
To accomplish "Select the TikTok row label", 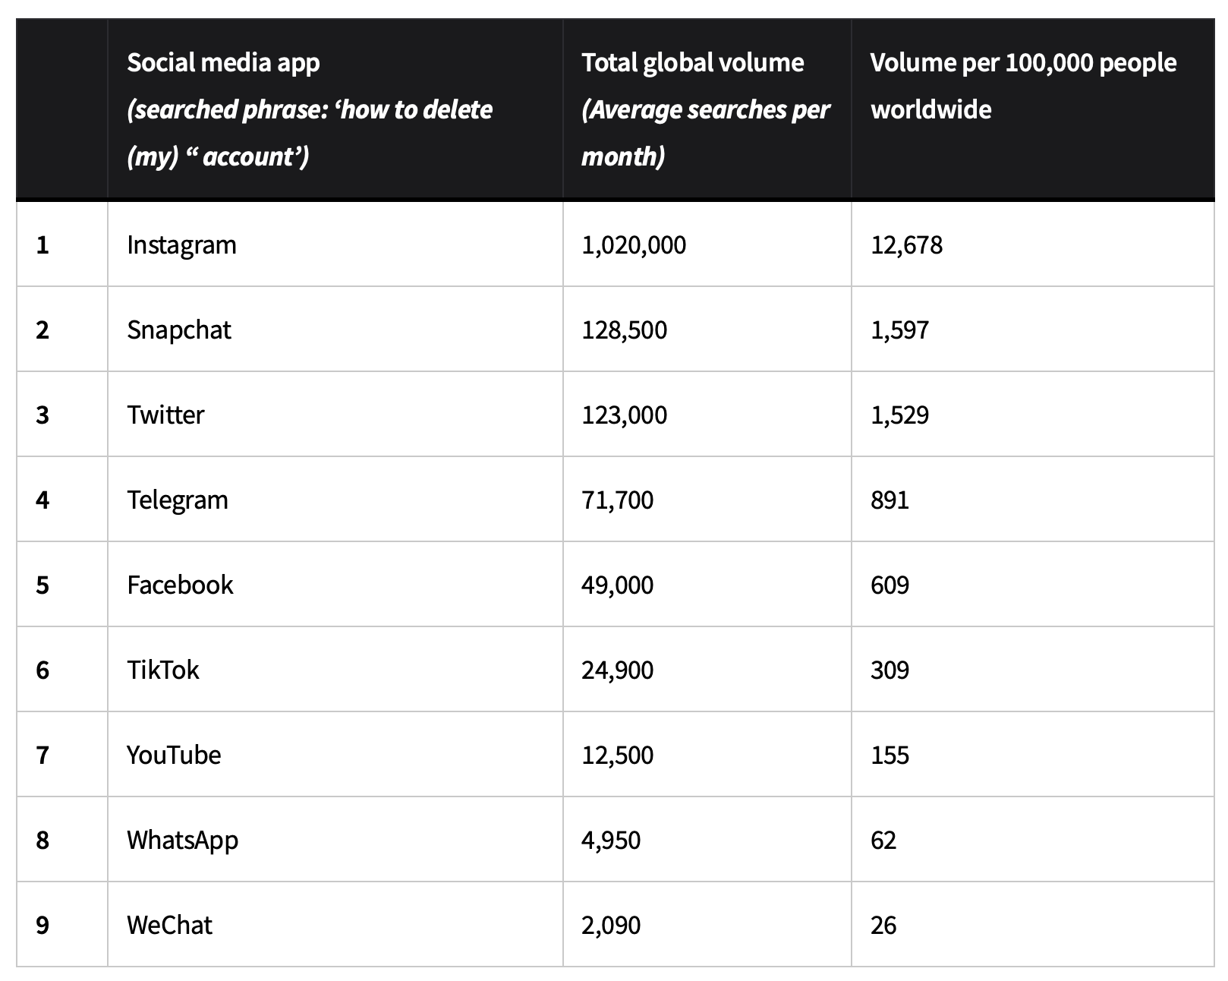I will point(162,670).
